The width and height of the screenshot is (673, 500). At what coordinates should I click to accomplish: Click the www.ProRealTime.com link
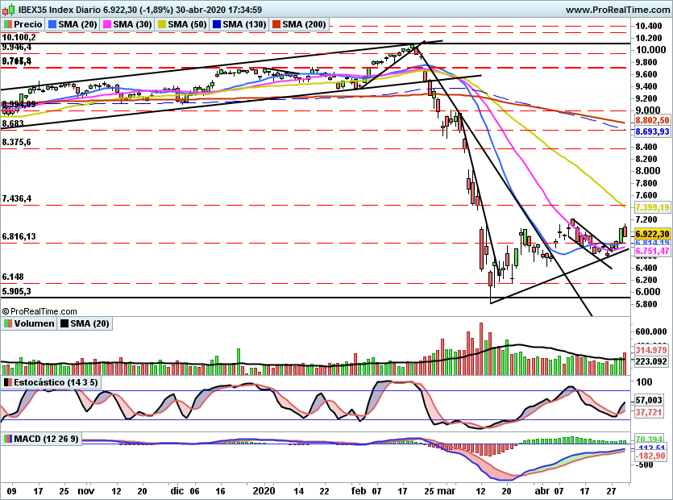(x=617, y=10)
